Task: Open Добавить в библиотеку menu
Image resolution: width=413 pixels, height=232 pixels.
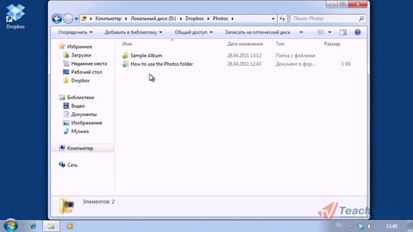Action: point(134,32)
